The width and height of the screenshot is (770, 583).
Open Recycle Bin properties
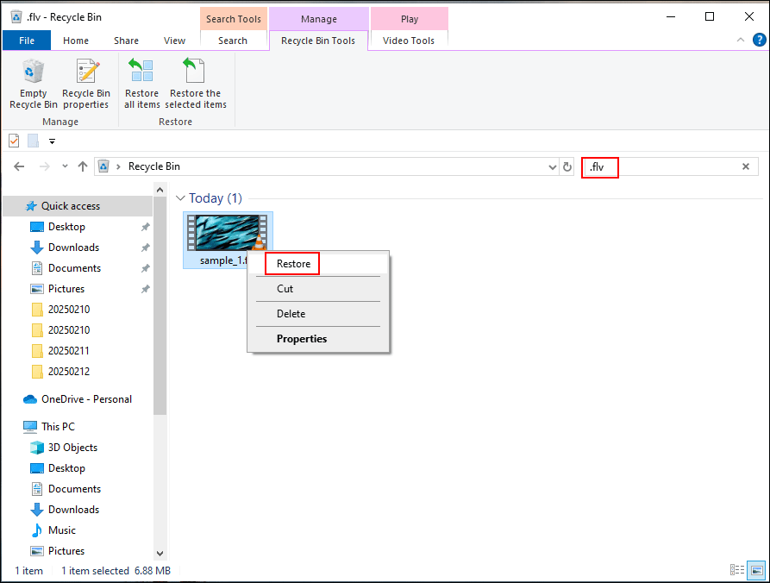[86, 84]
